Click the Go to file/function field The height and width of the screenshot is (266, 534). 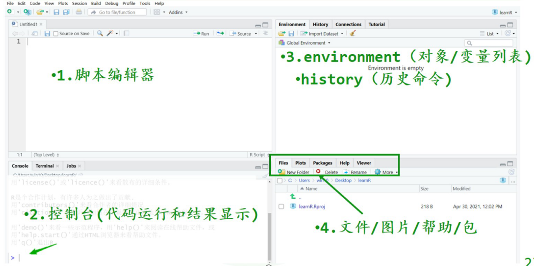point(117,12)
